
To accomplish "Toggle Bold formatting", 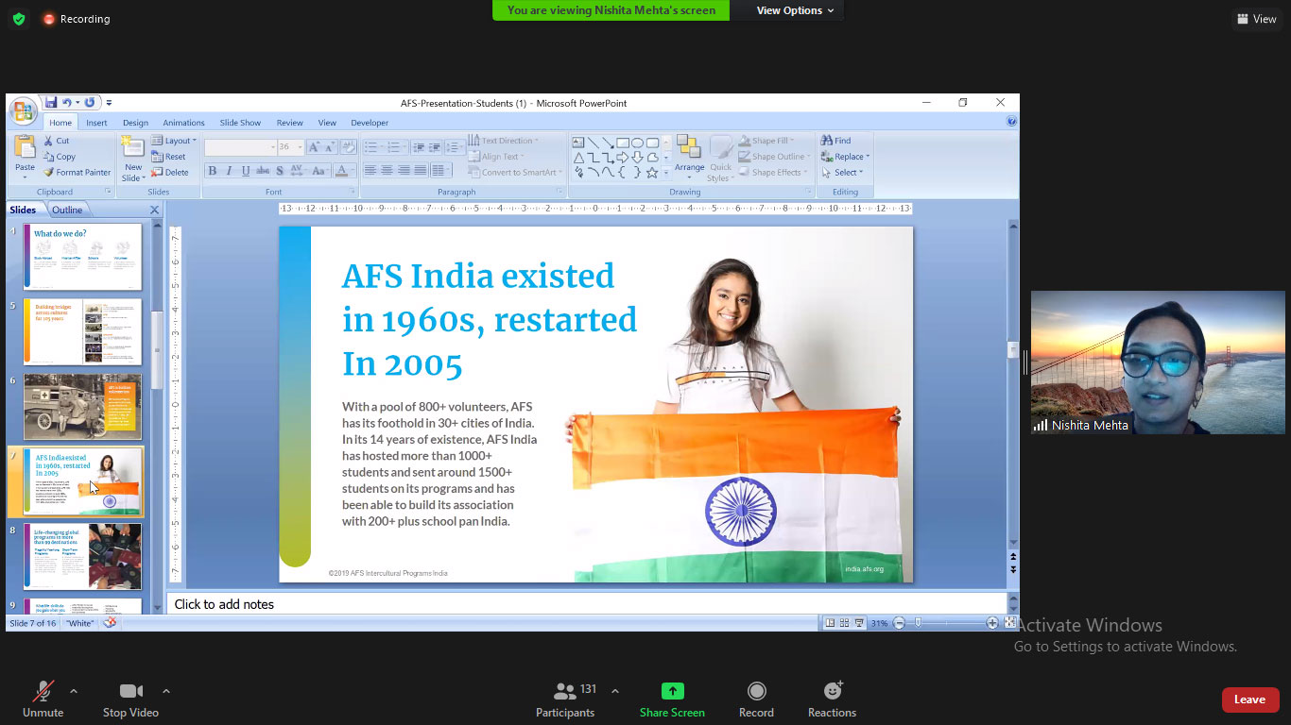I will [213, 171].
